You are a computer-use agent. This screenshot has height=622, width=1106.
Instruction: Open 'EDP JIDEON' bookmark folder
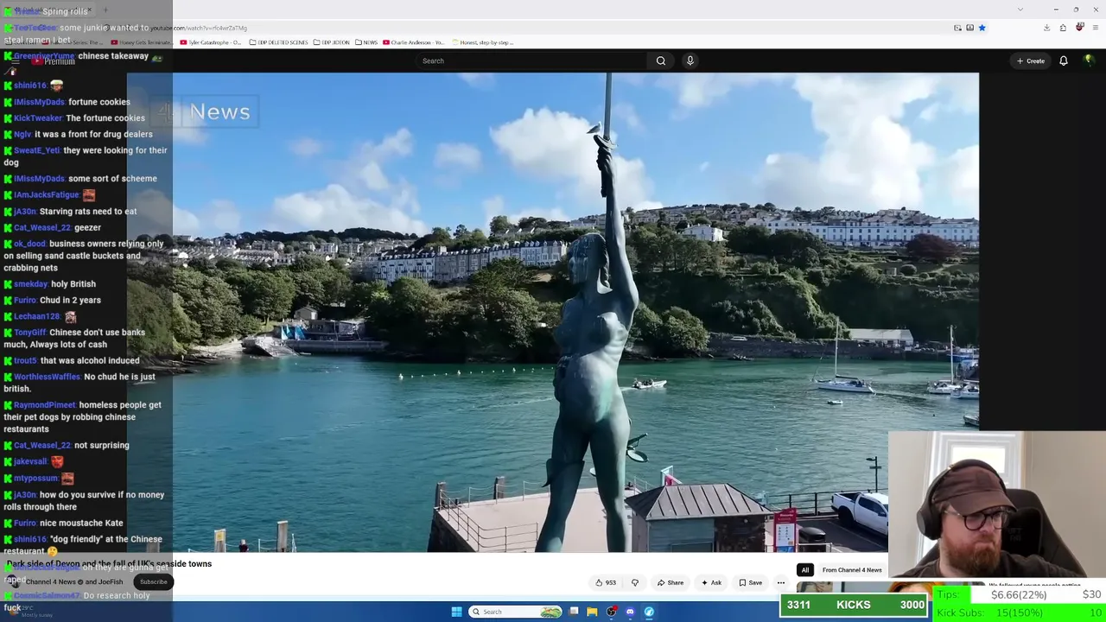pos(332,42)
